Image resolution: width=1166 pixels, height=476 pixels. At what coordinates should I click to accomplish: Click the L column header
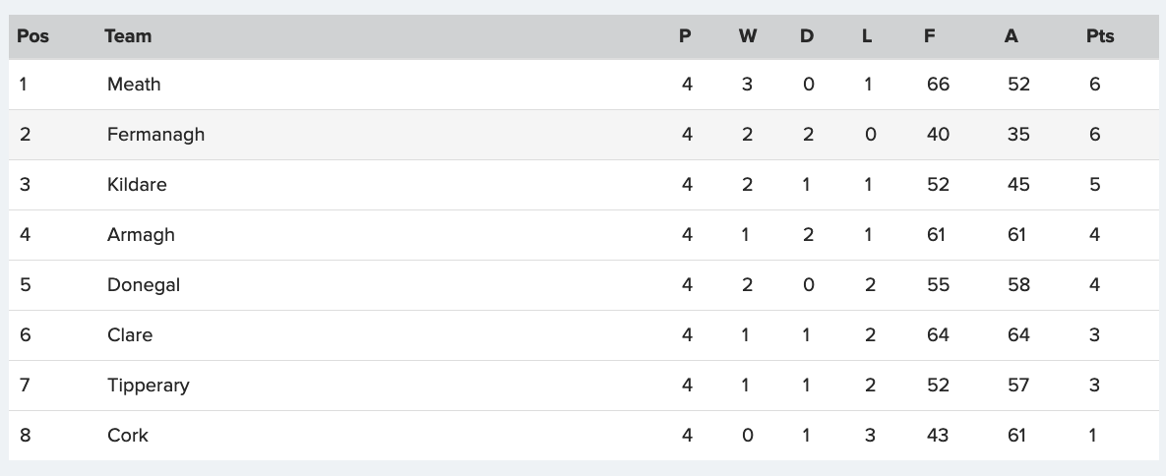point(867,36)
